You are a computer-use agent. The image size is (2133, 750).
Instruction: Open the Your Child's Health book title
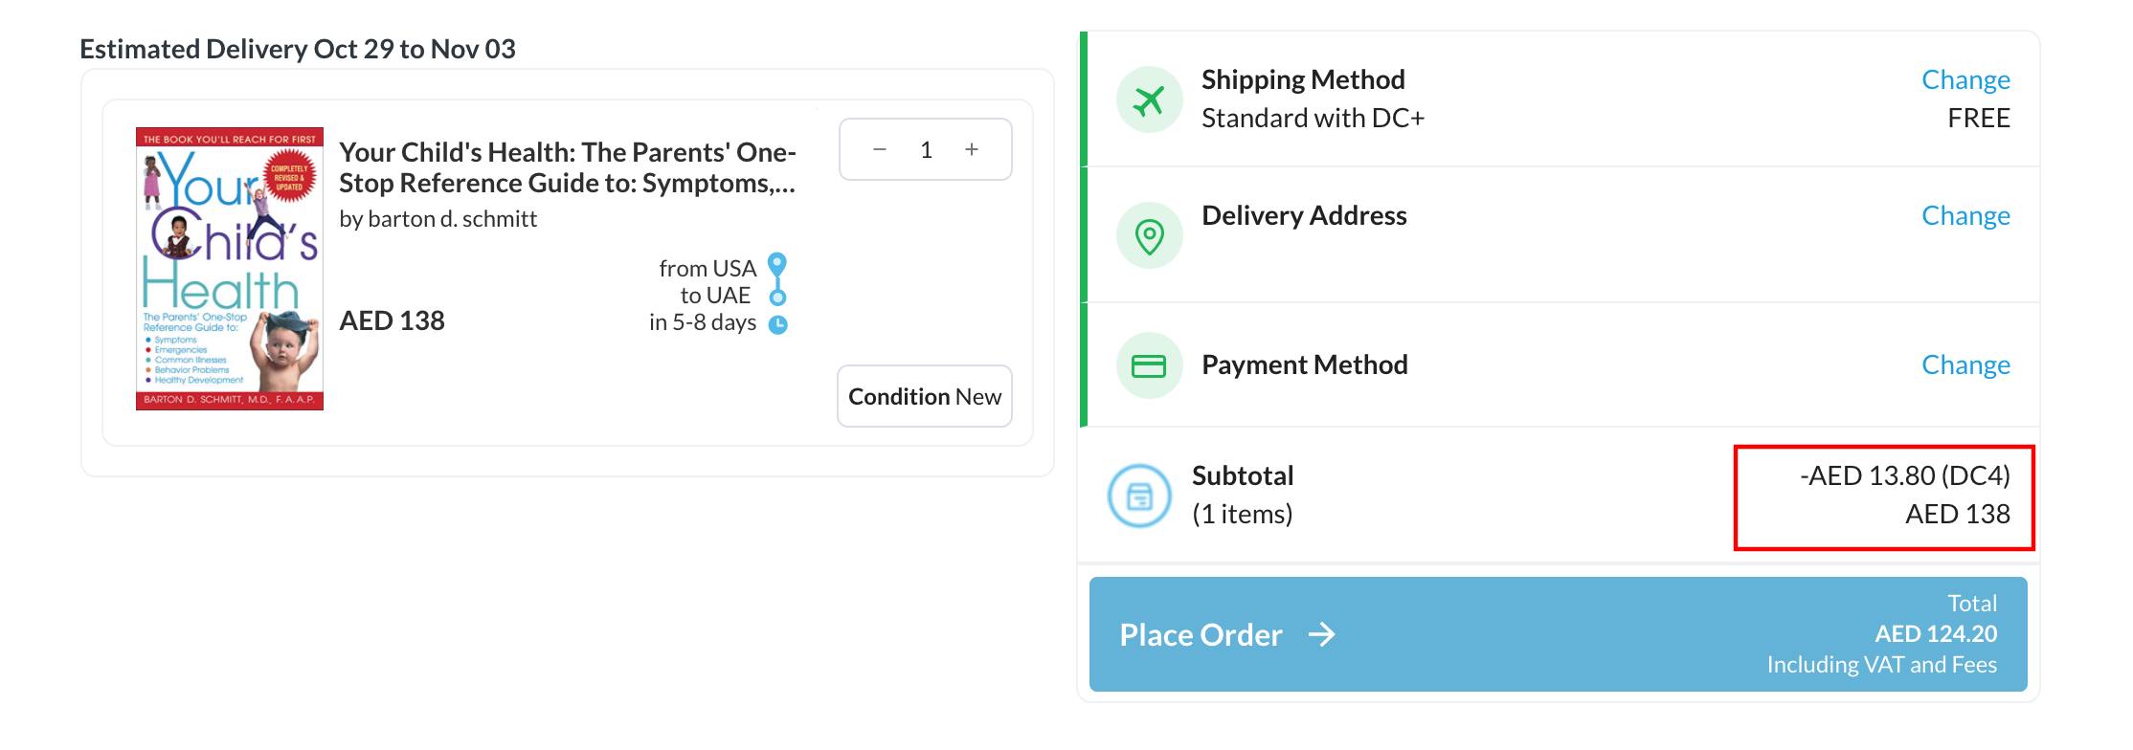click(x=568, y=167)
